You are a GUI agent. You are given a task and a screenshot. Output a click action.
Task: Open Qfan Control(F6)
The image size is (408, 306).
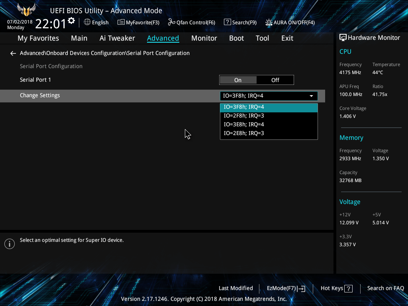pyautogui.click(x=192, y=22)
